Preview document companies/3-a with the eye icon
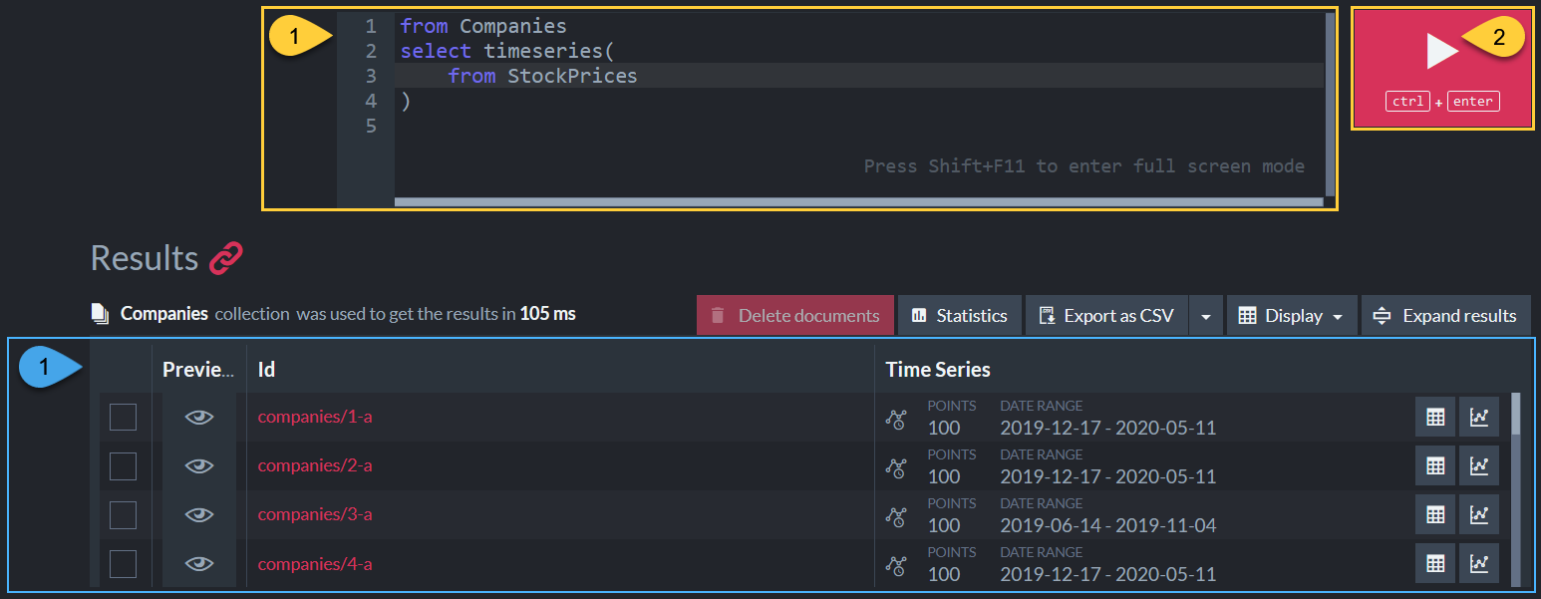Image resolution: width=1541 pixels, height=599 pixels. [199, 514]
